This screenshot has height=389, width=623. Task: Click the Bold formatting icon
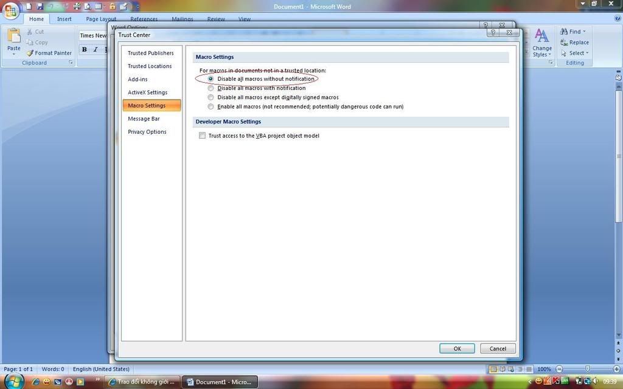85,49
